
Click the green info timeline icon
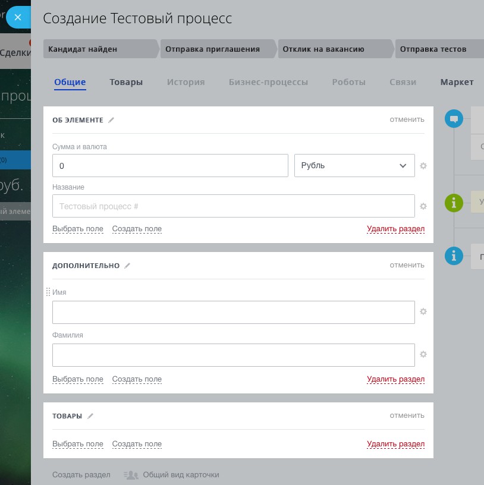454,203
